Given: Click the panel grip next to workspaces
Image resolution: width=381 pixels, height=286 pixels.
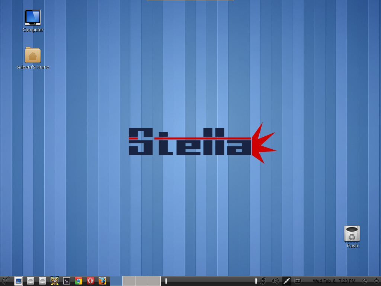Looking at the screenshot, I should (x=166, y=281).
